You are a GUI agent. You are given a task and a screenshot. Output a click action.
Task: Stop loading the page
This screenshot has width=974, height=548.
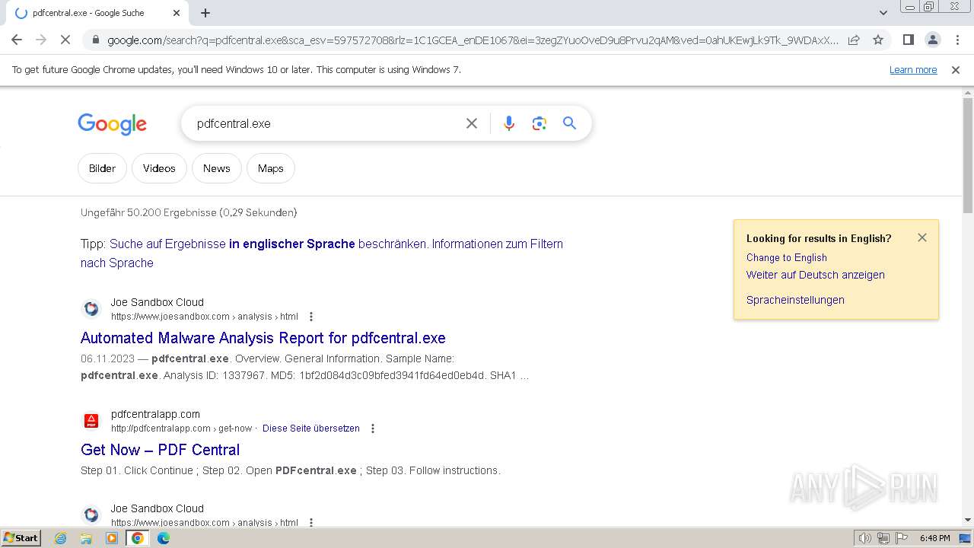65,40
